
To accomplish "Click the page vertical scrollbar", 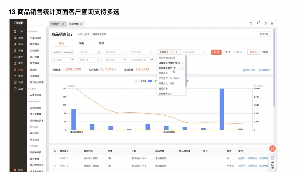I will [x=274, y=68].
